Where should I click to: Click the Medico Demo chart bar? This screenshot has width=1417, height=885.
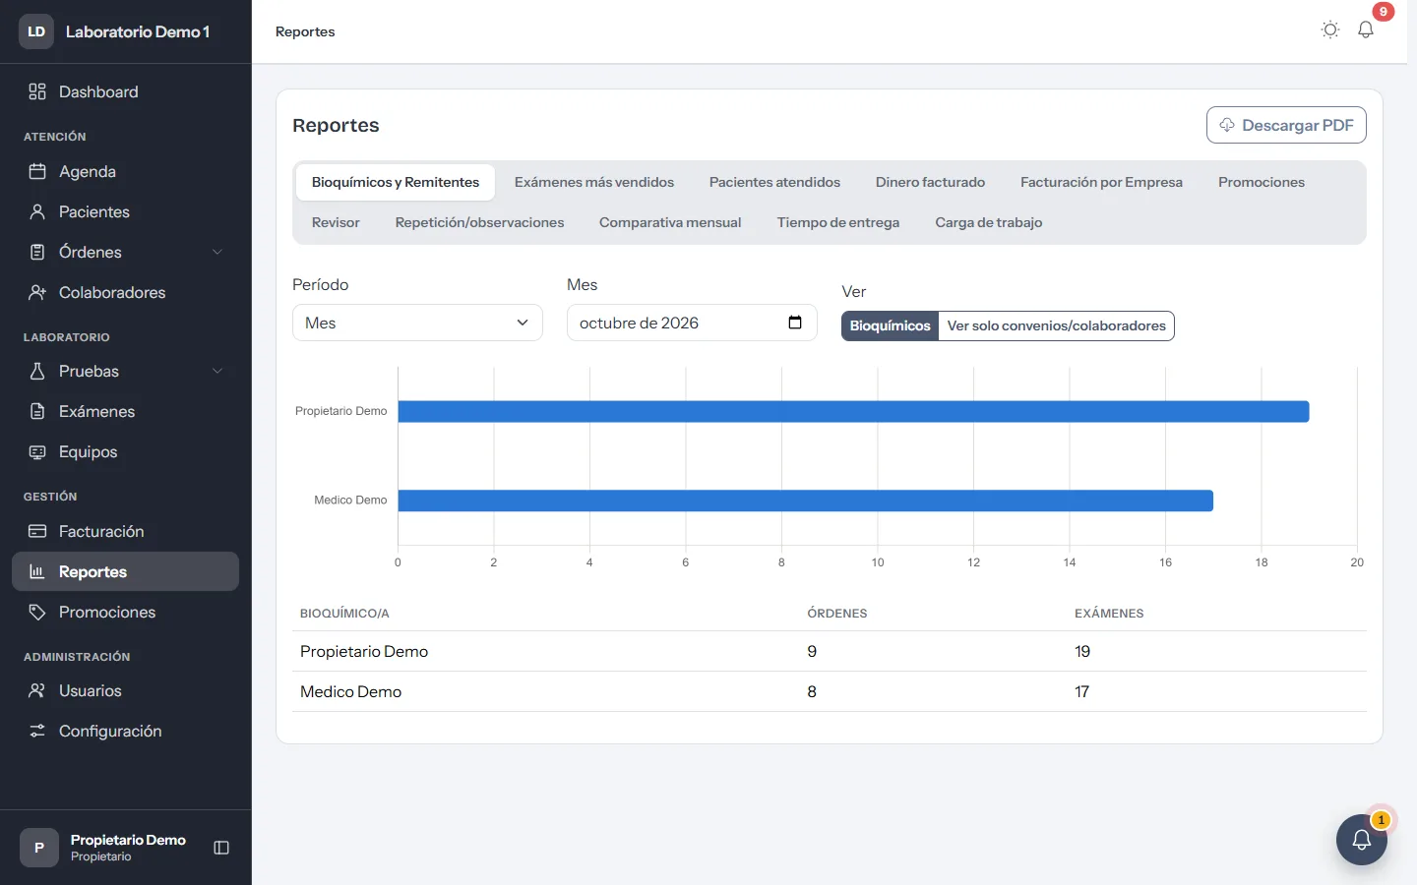805,501
